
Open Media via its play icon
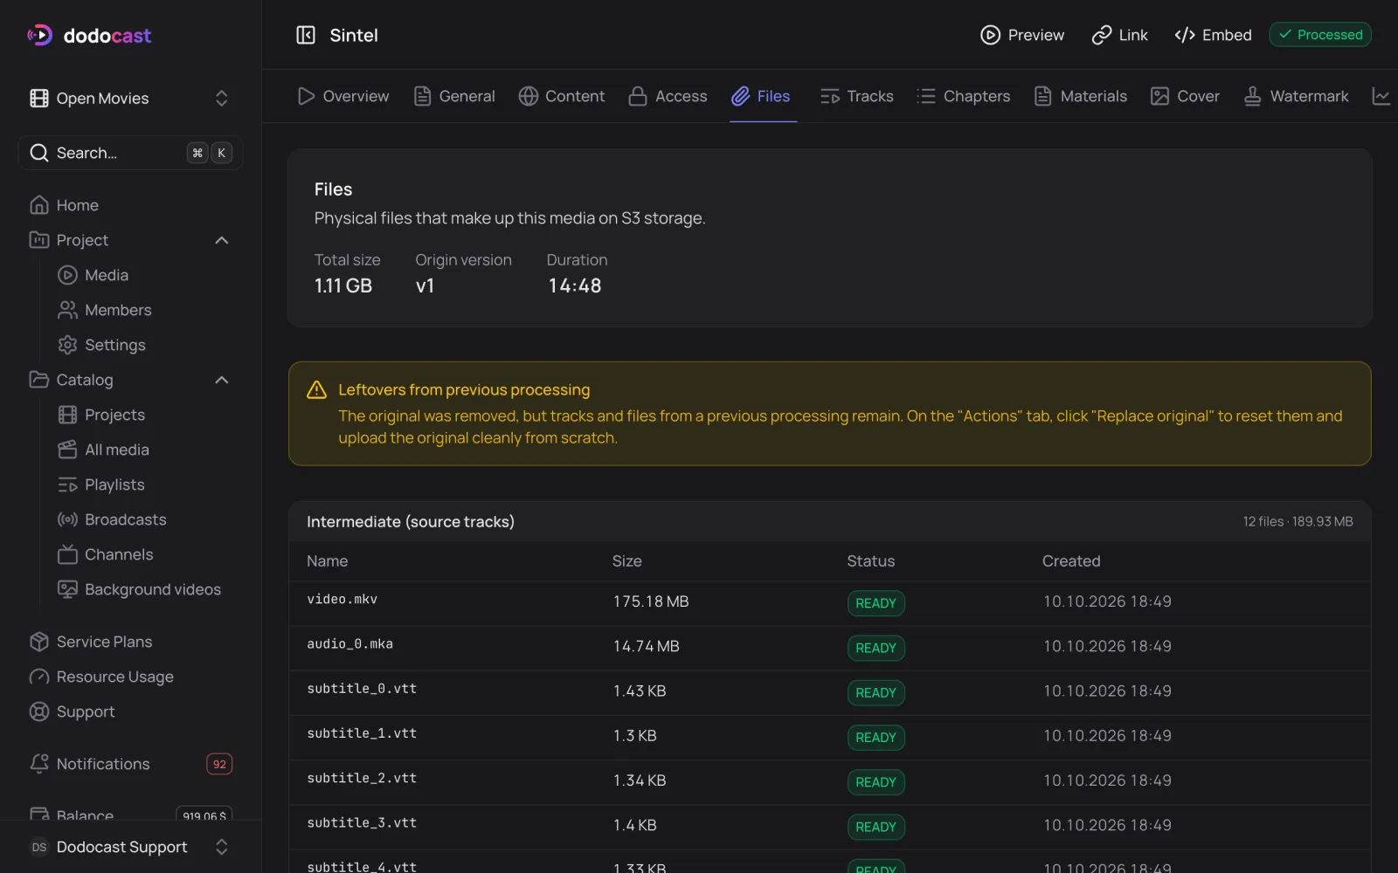(67, 275)
